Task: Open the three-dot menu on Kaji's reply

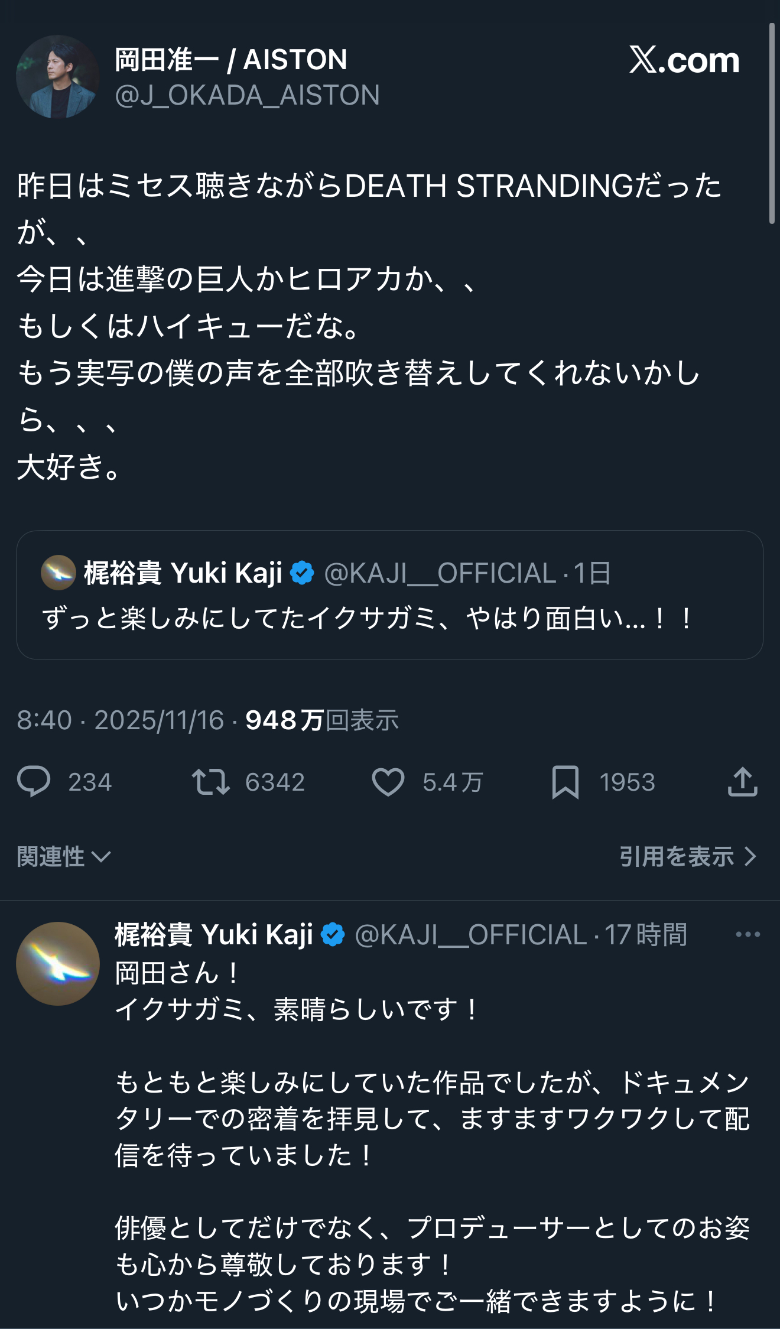Action: pyautogui.click(x=747, y=934)
